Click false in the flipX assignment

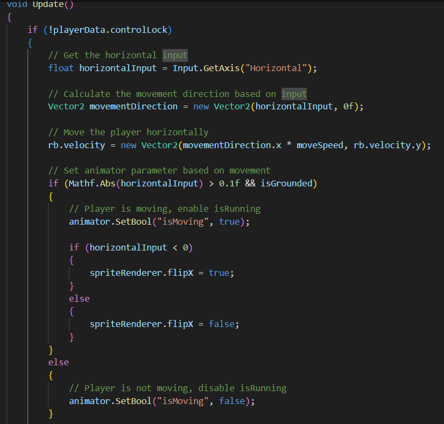tap(222, 324)
